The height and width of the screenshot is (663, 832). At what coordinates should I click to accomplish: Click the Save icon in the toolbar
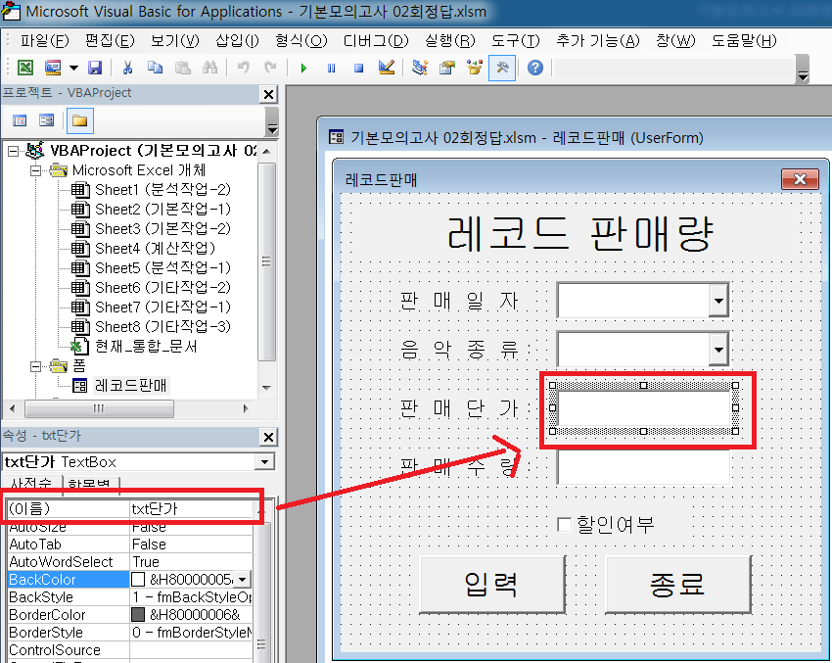click(95, 68)
